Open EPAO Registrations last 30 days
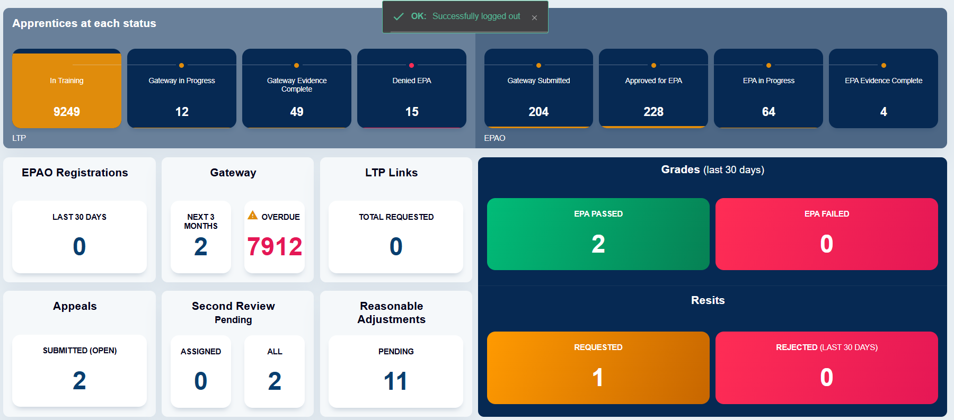 pyautogui.click(x=79, y=237)
